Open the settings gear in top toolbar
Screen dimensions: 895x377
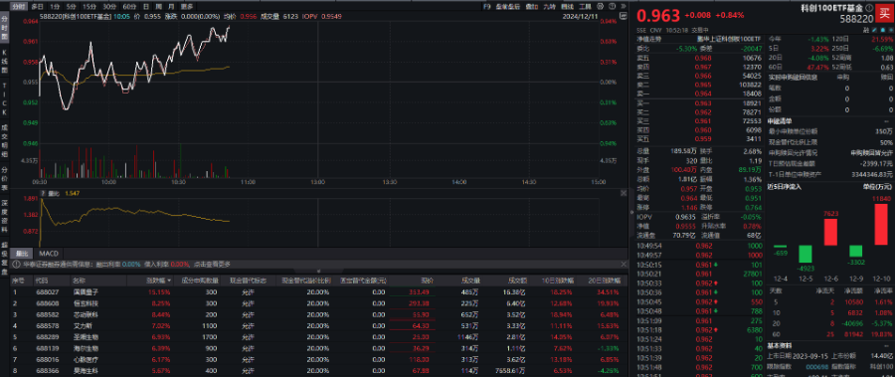coord(601,6)
